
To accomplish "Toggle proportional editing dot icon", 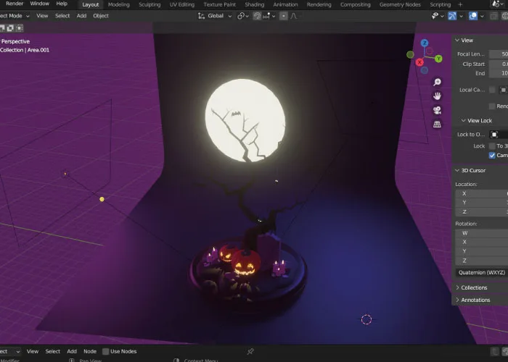I will (x=284, y=16).
